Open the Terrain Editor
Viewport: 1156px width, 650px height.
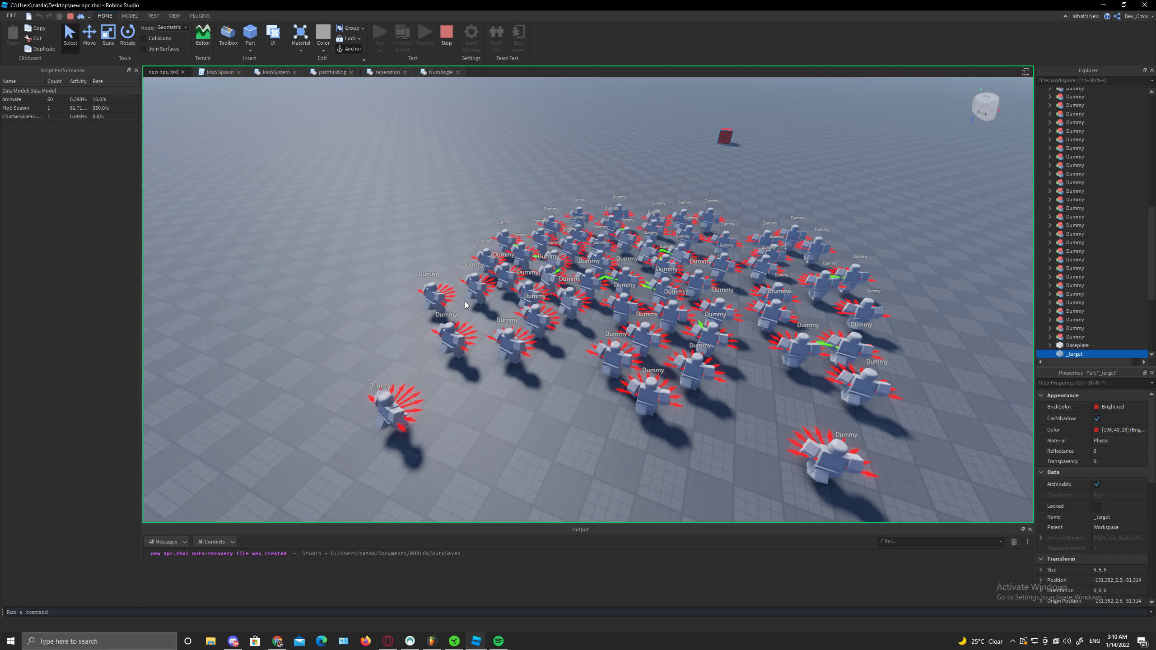tap(203, 35)
